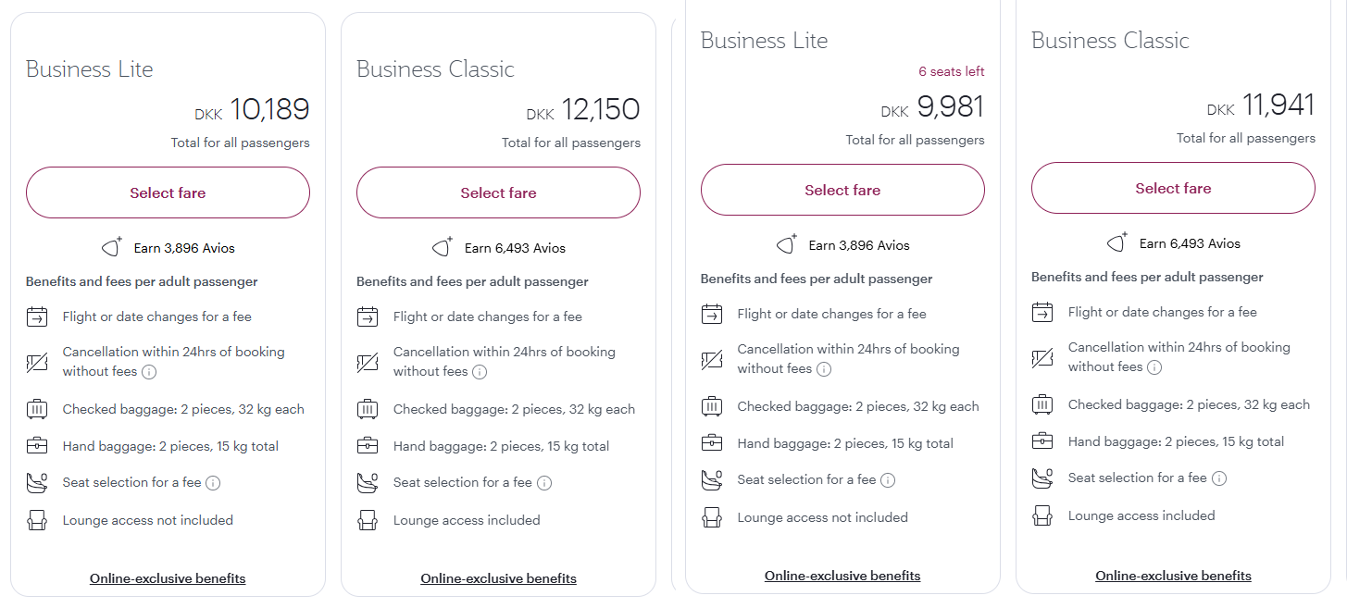Select the DKK 12,150 Business Classic fare
Screen dimensions: 1347x608
[498, 192]
